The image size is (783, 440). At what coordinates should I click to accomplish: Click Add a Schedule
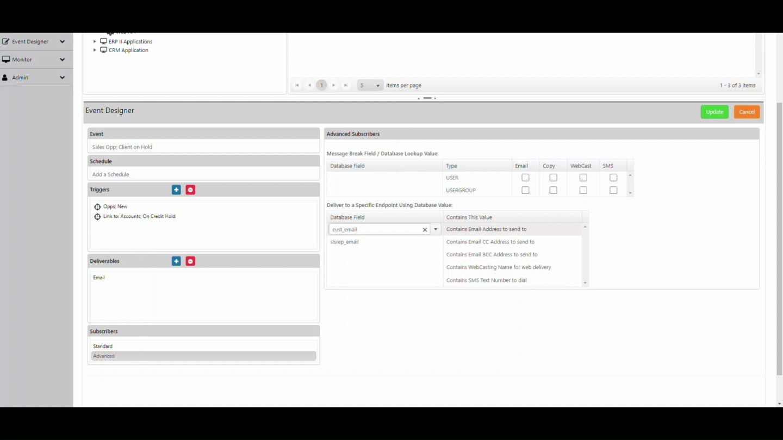coord(111,174)
